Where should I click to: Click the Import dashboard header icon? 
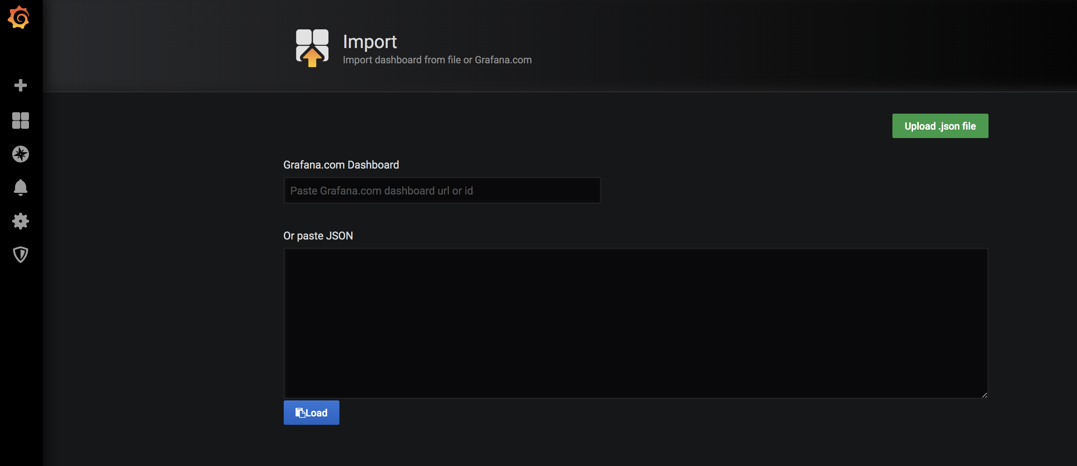[x=312, y=48]
